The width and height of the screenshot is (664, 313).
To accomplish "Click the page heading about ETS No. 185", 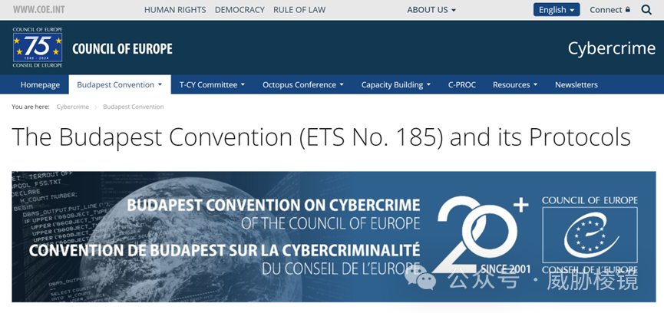I will (322, 137).
